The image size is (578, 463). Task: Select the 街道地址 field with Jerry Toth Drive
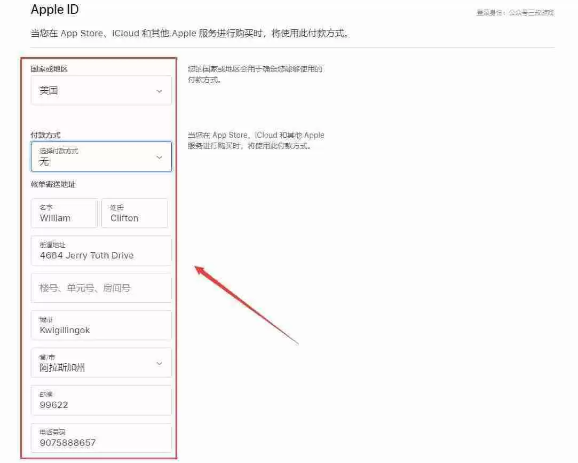coord(101,250)
